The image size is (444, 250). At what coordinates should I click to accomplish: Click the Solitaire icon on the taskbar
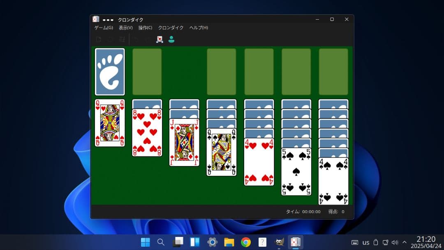(x=296, y=242)
